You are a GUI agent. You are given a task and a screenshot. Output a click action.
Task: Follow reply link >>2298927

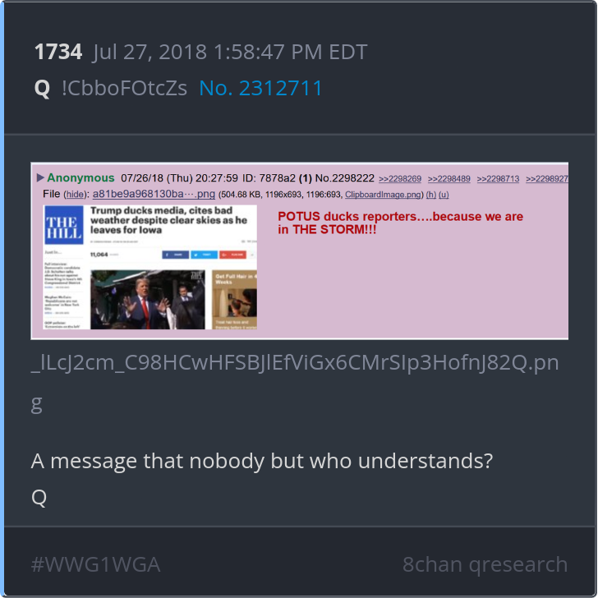[547, 179]
